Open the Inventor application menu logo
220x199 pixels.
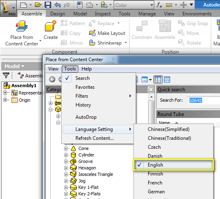click(x=8, y=8)
